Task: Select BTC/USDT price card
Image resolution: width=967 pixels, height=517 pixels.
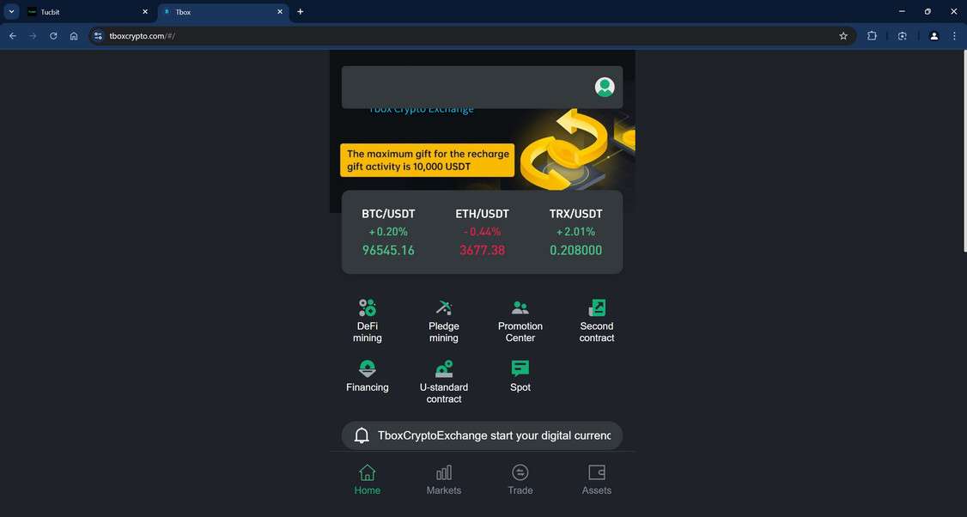Action: point(388,232)
